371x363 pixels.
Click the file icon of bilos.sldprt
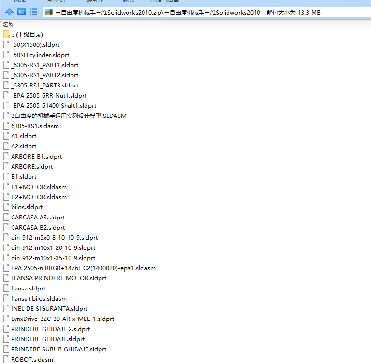[x=6, y=207]
